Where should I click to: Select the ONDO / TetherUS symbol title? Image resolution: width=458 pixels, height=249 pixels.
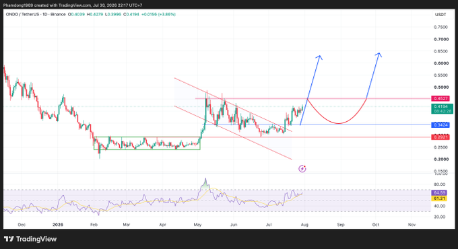[36, 14]
